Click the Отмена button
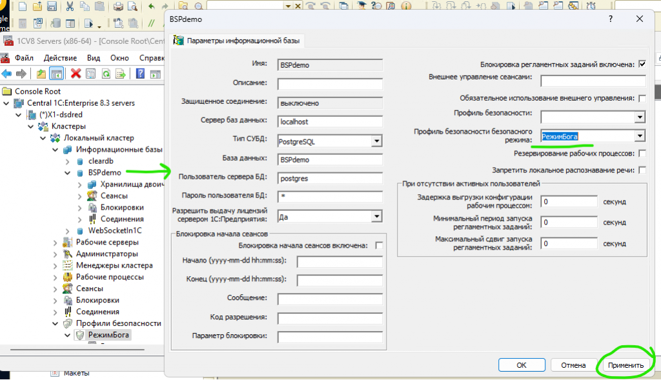 (x=573, y=365)
